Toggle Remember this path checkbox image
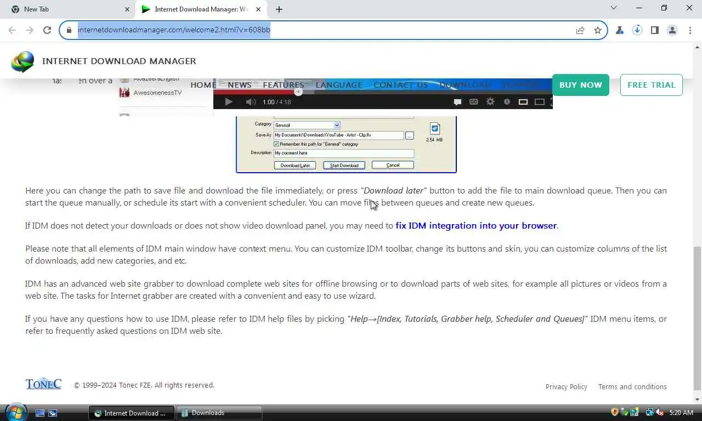 (x=276, y=144)
